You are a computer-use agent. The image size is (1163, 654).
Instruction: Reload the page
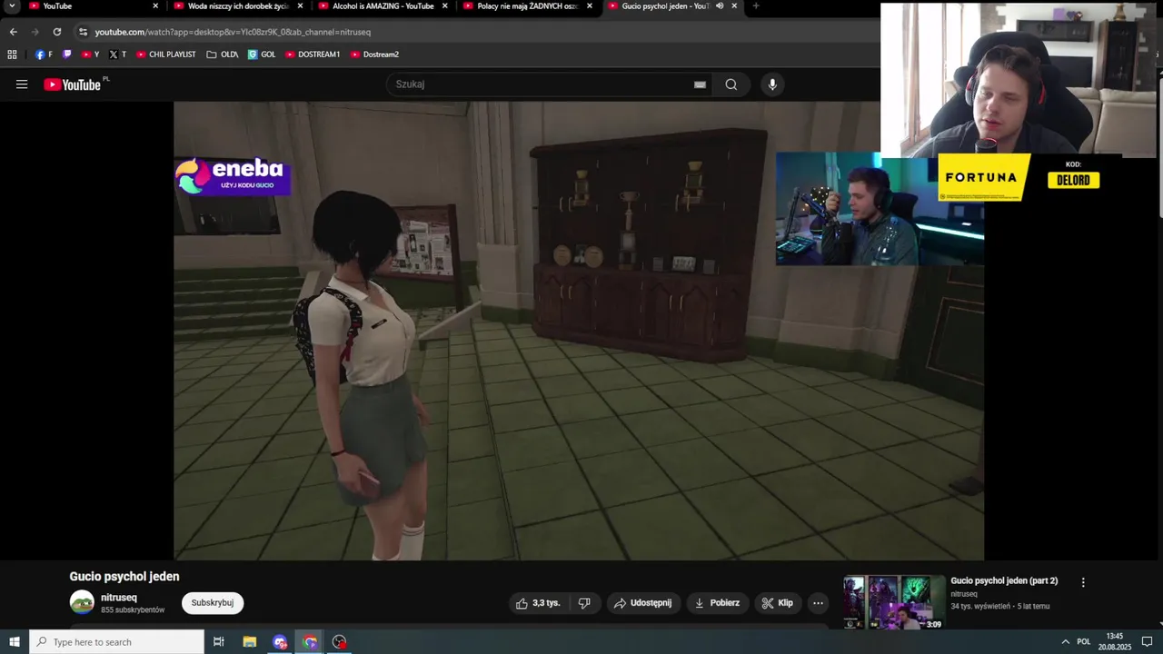coord(57,32)
